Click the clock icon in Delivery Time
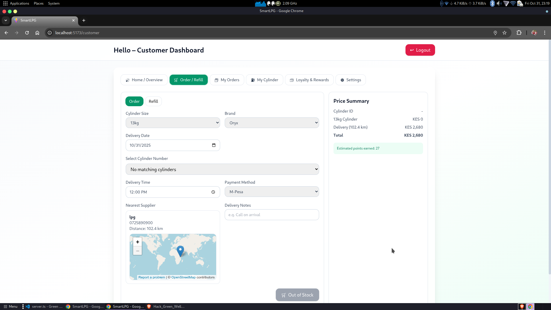The image size is (551, 310). [213, 192]
